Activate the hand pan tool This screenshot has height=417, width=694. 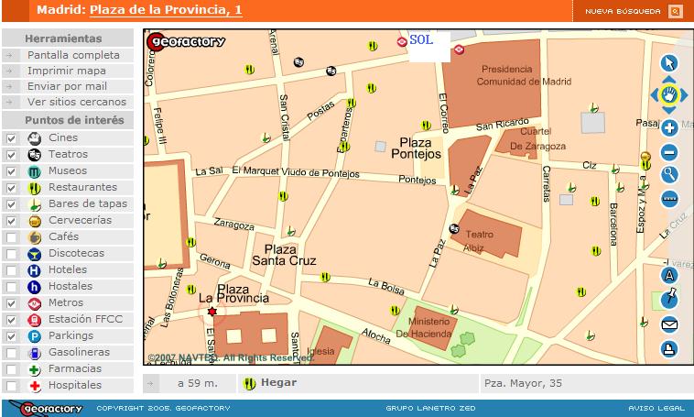click(x=669, y=94)
